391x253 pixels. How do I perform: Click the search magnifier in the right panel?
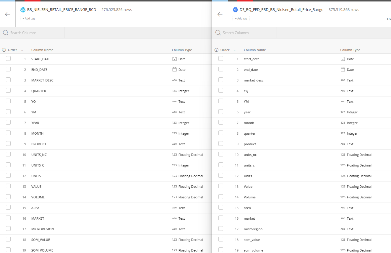pyautogui.click(x=218, y=32)
